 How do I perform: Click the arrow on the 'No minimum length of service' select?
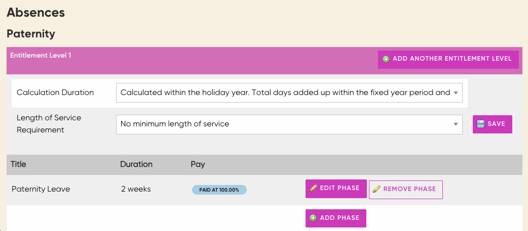456,124
